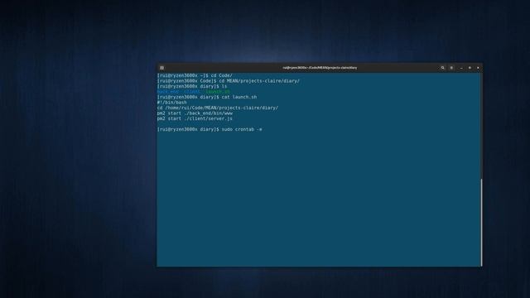Viewport: 530px width, 298px height.
Task: Click 'pm2 start ./client/server.js' line
Action: (195, 118)
